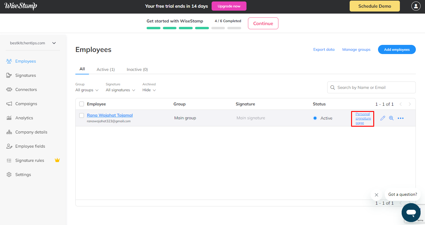Image resolution: width=425 pixels, height=225 pixels.
Task: Click the Signature column header
Action: pyautogui.click(x=245, y=104)
